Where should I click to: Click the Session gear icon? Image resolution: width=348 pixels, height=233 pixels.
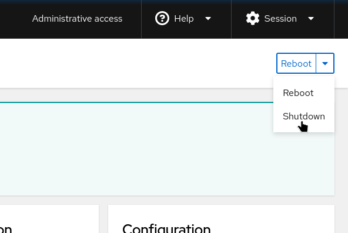pos(253,18)
